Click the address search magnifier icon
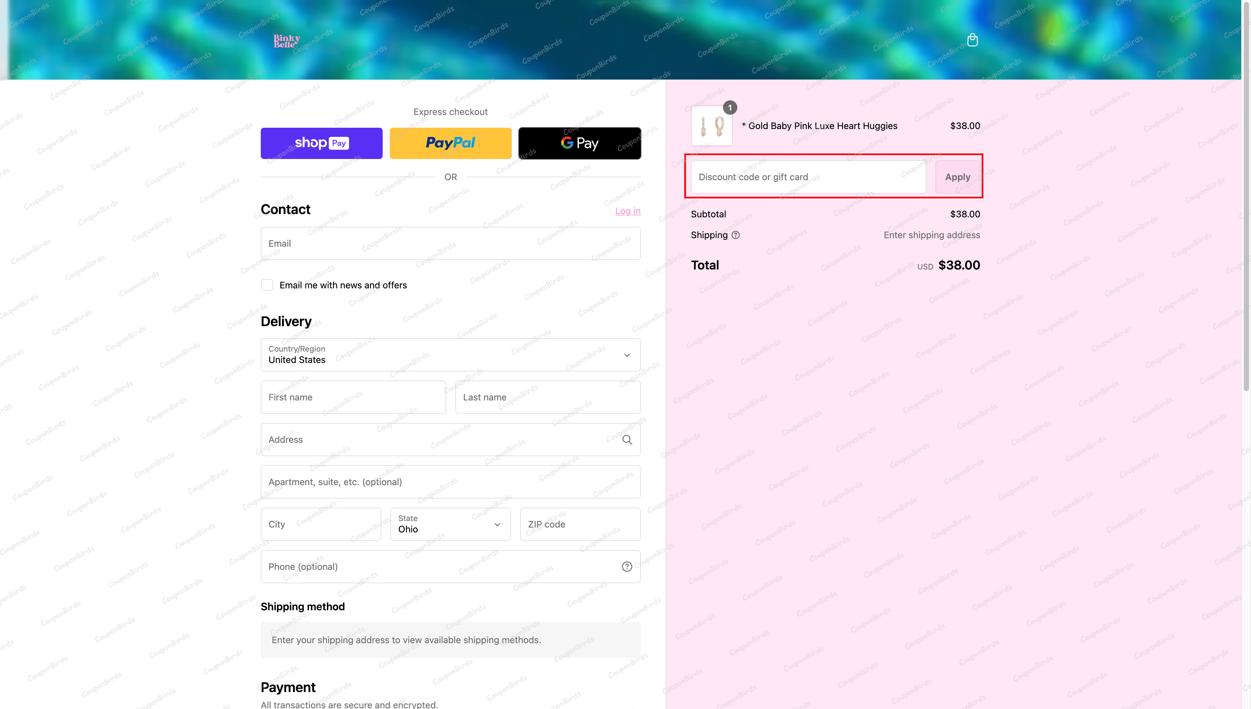Screen dimensions: 1251x709 coord(627,440)
